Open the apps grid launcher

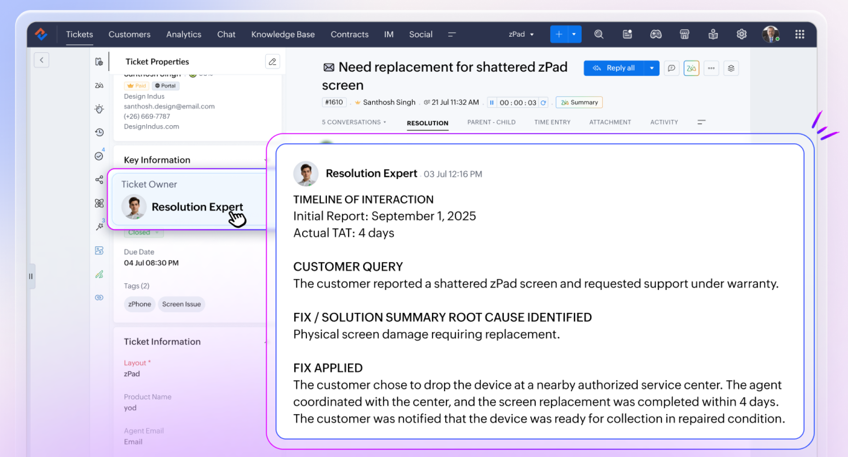799,34
